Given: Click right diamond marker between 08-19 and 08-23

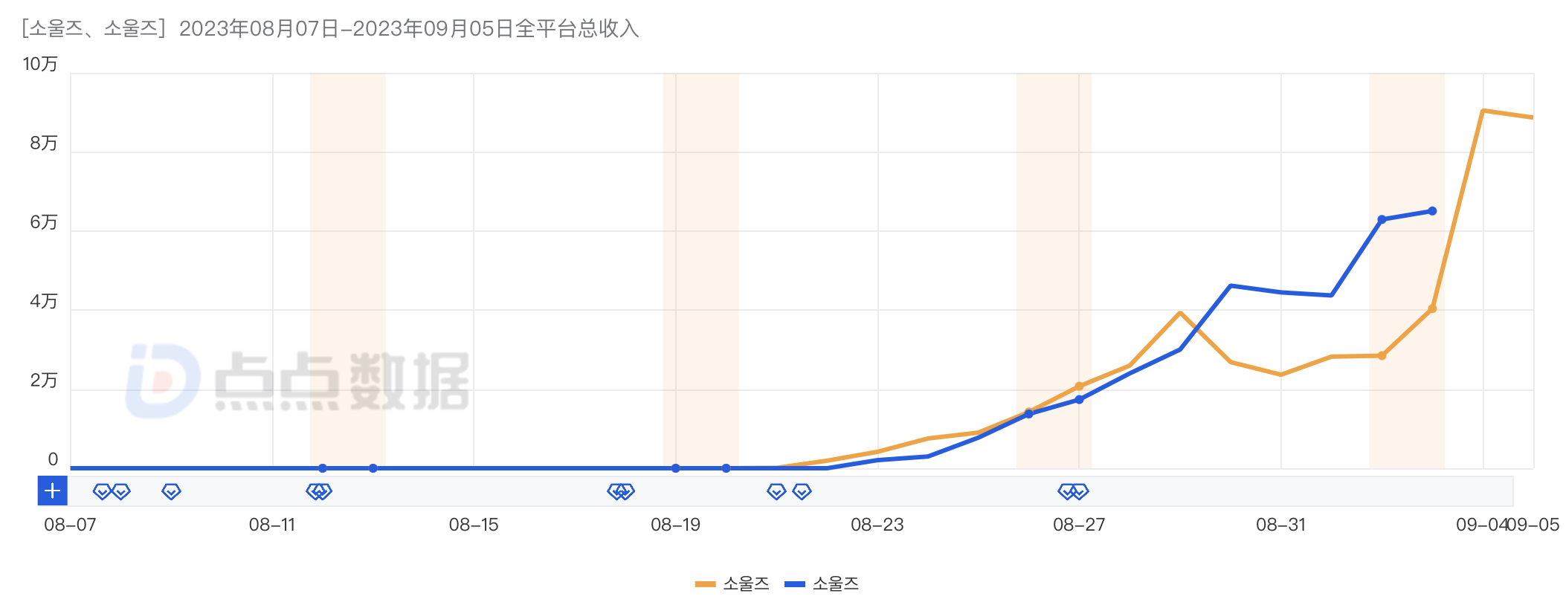Looking at the screenshot, I should (802, 491).
